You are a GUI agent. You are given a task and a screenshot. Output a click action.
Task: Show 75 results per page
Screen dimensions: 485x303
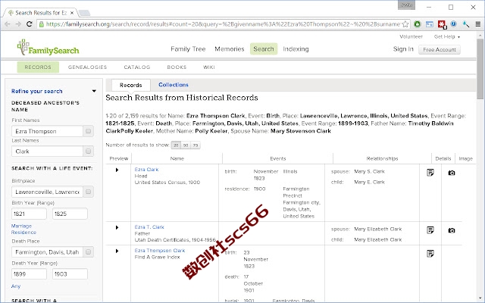tap(196, 145)
